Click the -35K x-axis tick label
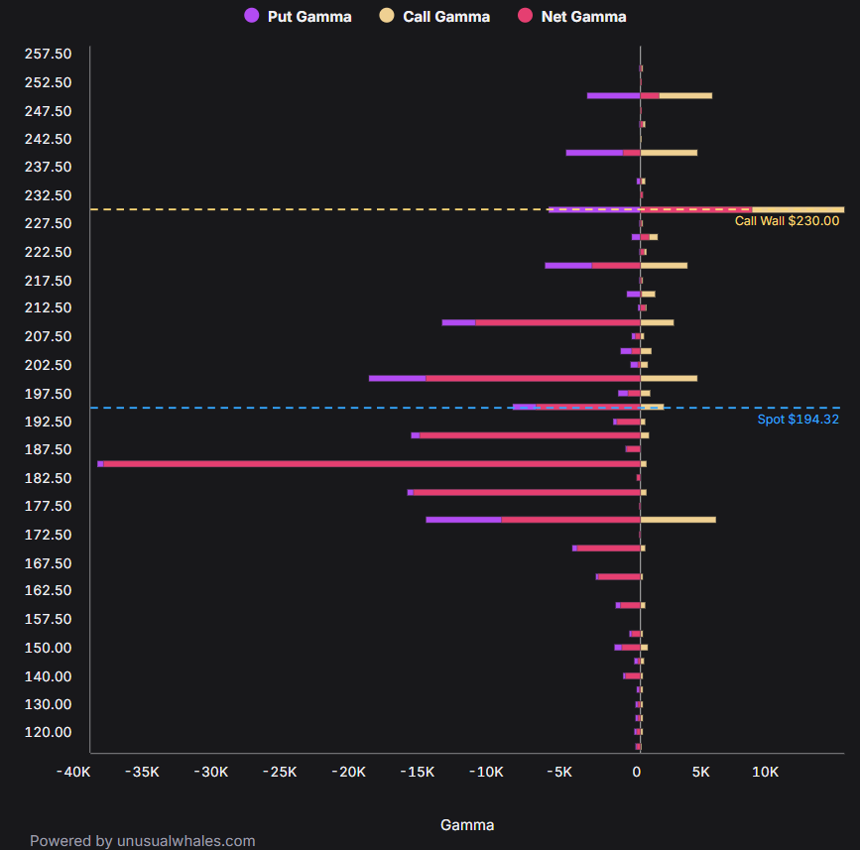 pyautogui.click(x=142, y=772)
